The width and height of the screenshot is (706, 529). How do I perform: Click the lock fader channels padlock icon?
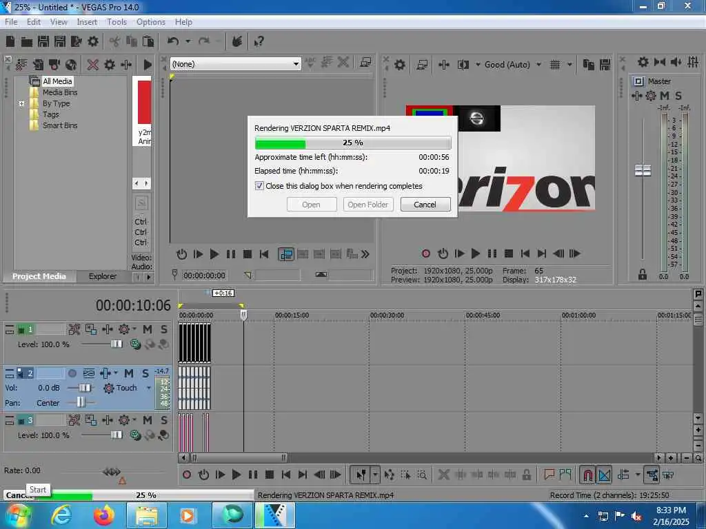pyautogui.click(x=643, y=274)
